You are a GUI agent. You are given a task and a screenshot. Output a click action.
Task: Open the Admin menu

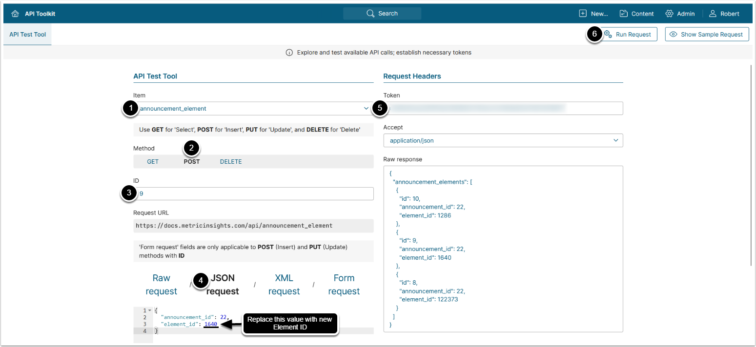(680, 14)
